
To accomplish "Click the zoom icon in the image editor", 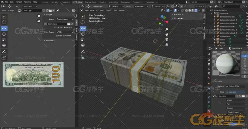I will (x=39, y=16).
